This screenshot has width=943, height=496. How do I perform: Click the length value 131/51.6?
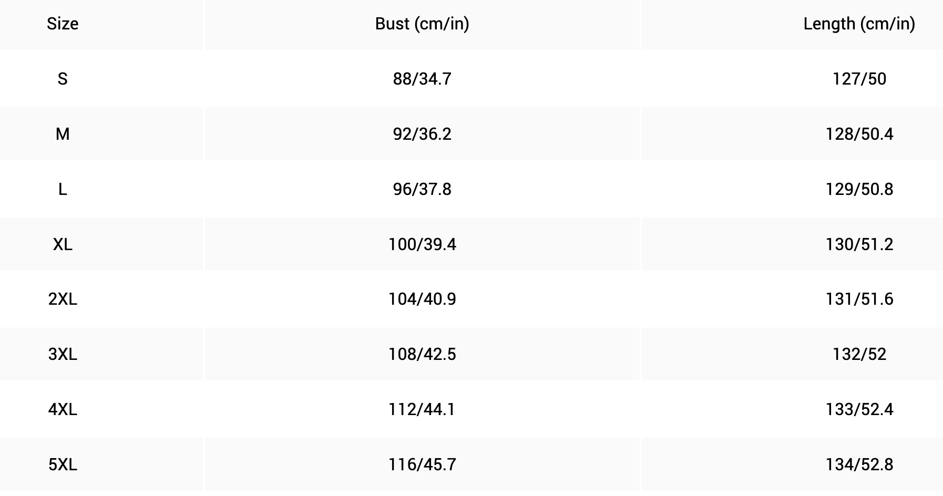click(x=859, y=299)
